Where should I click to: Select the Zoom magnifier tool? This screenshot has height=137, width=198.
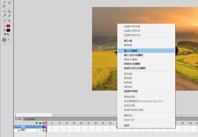pyautogui.click(x=9, y=20)
